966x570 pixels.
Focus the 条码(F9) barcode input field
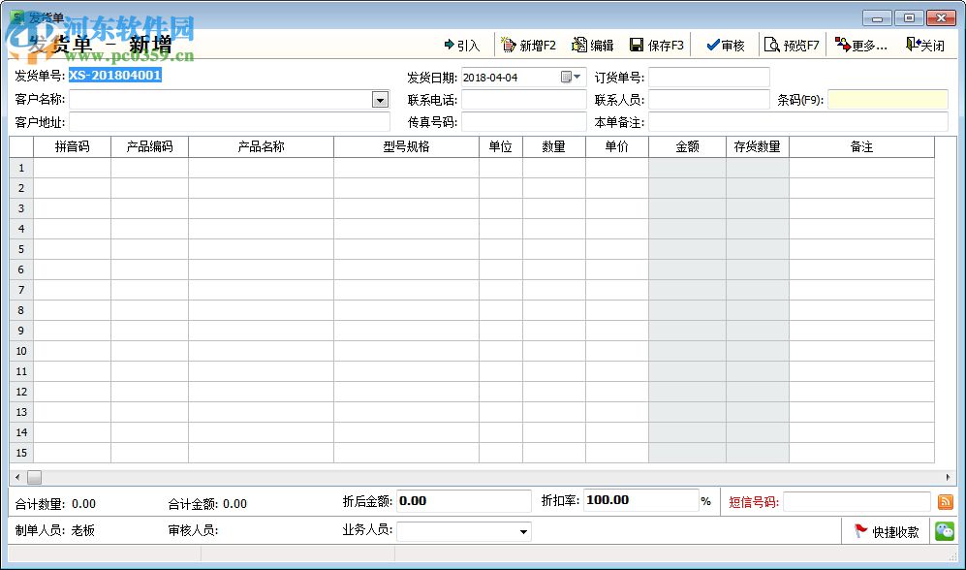pyautogui.click(x=888, y=100)
